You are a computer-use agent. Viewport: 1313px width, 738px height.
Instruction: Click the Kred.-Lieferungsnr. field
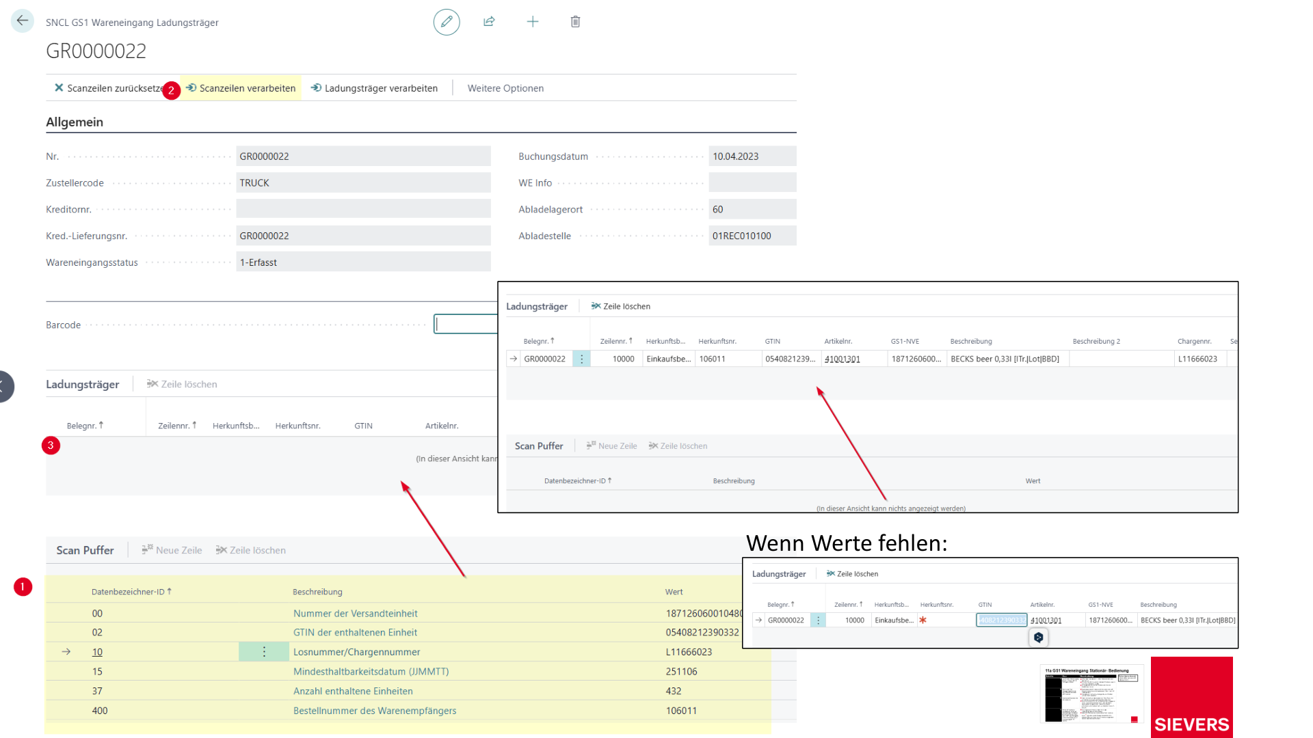coord(363,236)
